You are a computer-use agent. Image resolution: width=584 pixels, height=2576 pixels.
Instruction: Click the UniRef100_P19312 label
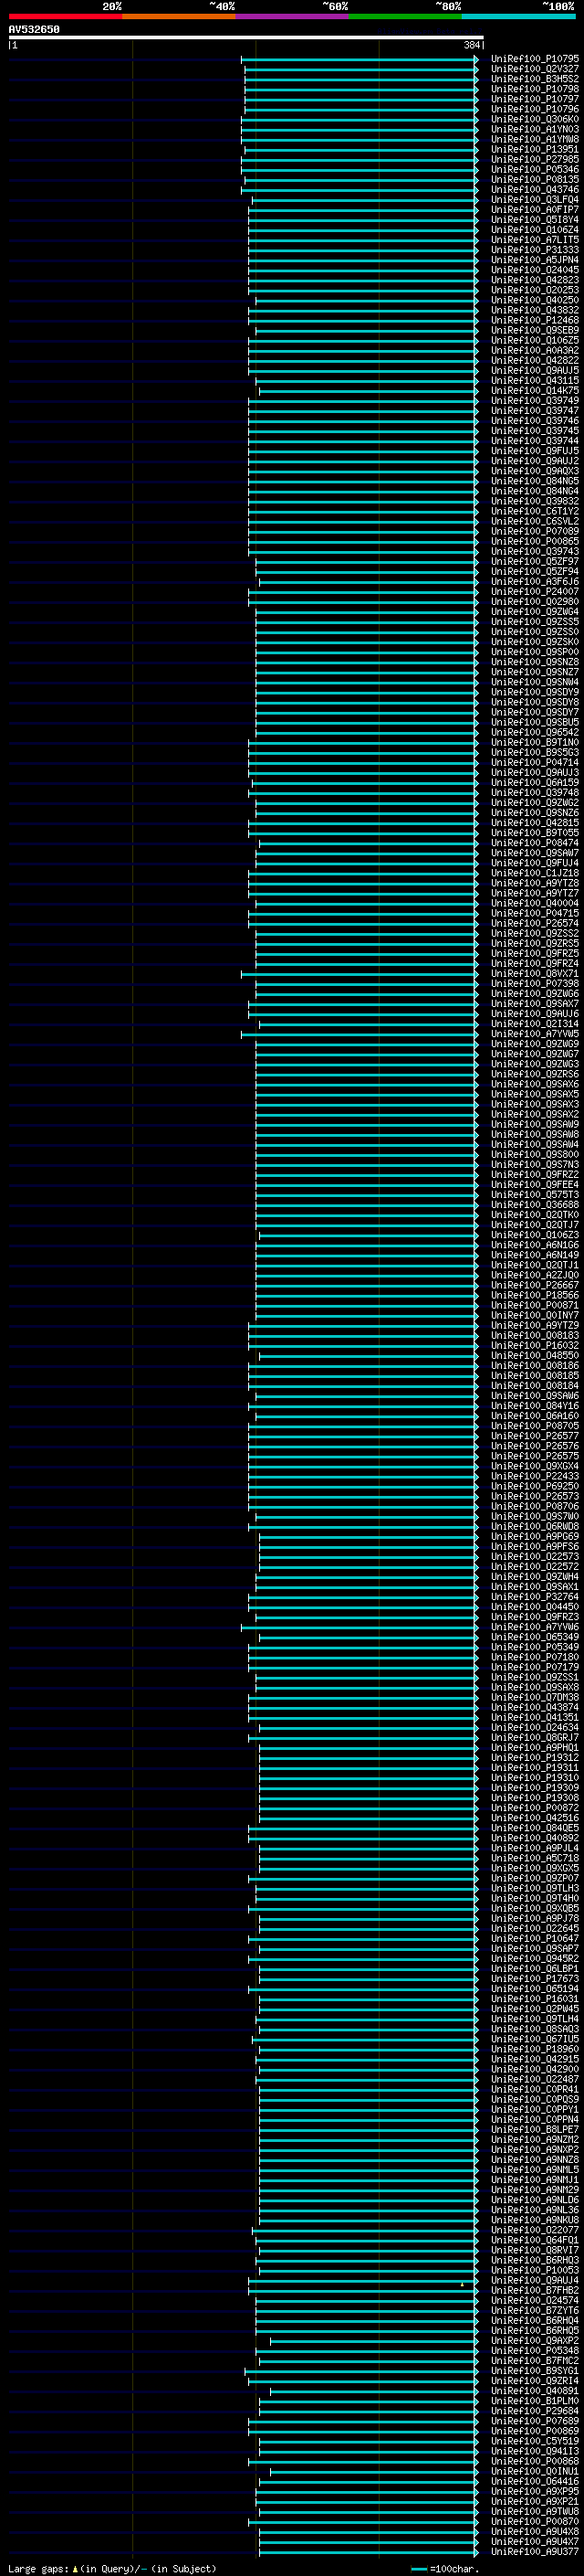[535, 1758]
